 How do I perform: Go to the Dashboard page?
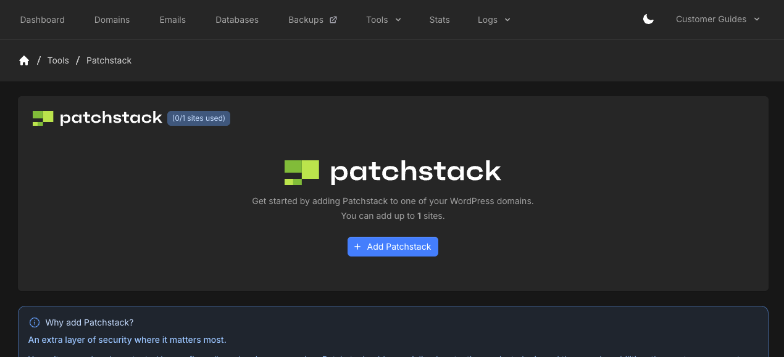click(x=42, y=20)
